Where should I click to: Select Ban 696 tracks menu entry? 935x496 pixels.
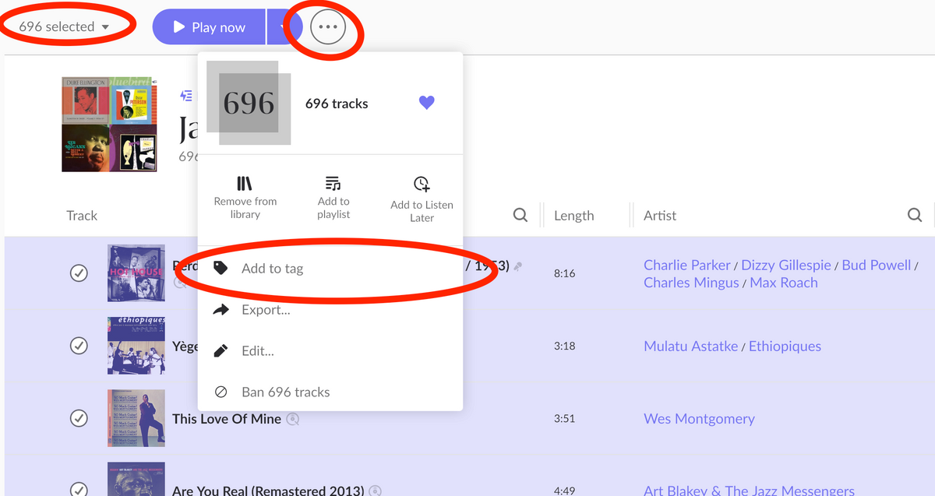tap(330, 392)
